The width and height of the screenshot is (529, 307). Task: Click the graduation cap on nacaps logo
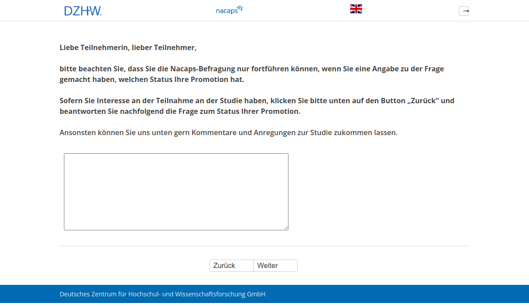pyautogui.click(x=240, y=8)
